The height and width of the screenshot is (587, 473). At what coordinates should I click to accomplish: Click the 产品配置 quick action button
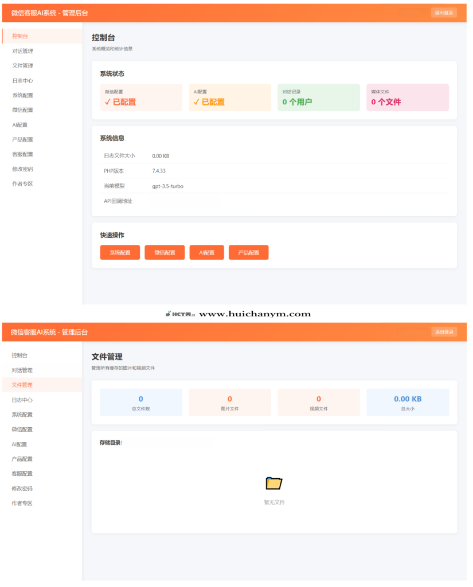coord(248,252)
